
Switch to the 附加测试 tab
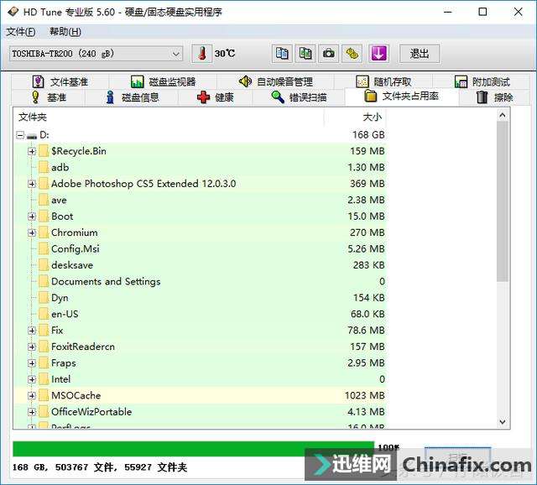(482, 81)
